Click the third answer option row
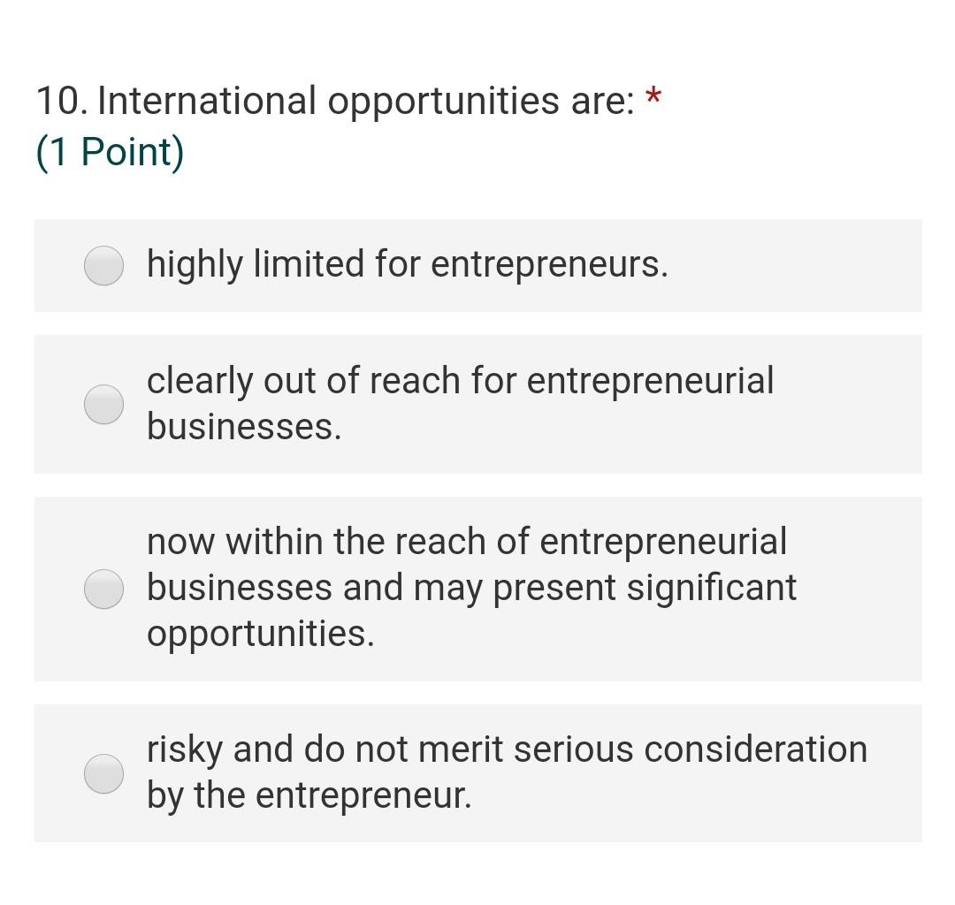 [477, 587]
